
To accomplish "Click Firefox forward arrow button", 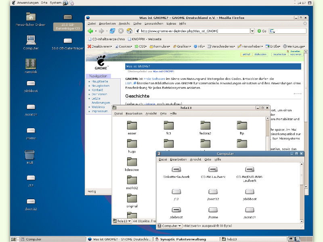I will coord(101,31).
